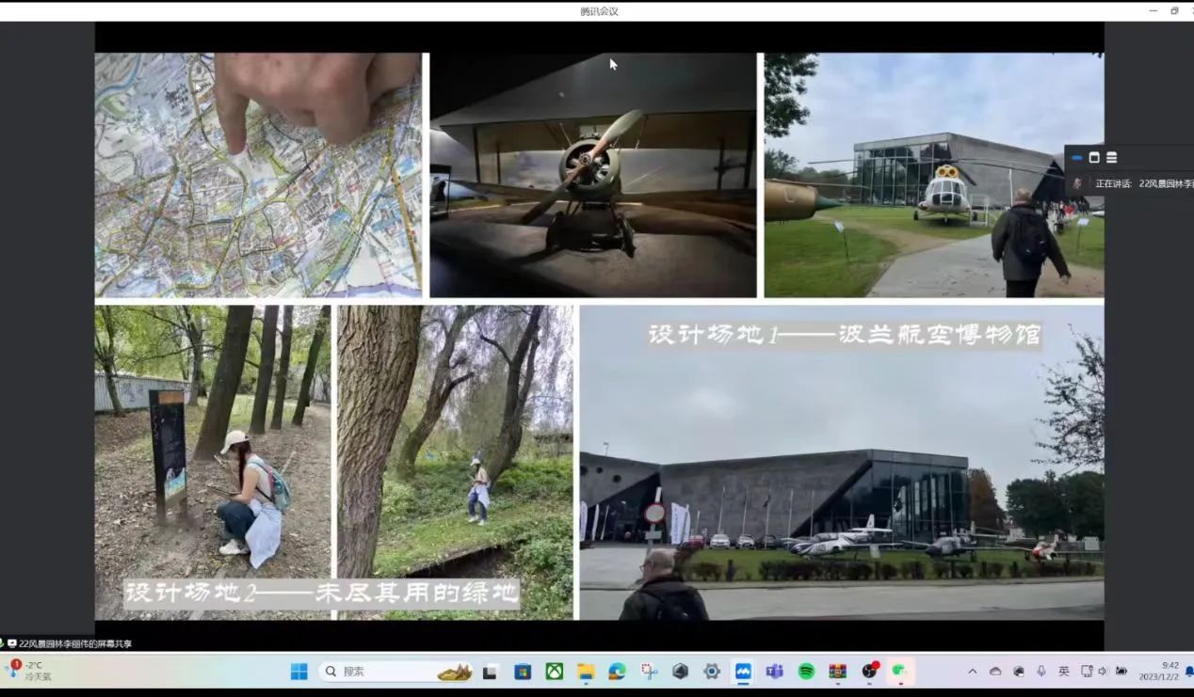Collapse the floating speaker panel with blue bar
1194x697 pixels.
point(1077,158)
